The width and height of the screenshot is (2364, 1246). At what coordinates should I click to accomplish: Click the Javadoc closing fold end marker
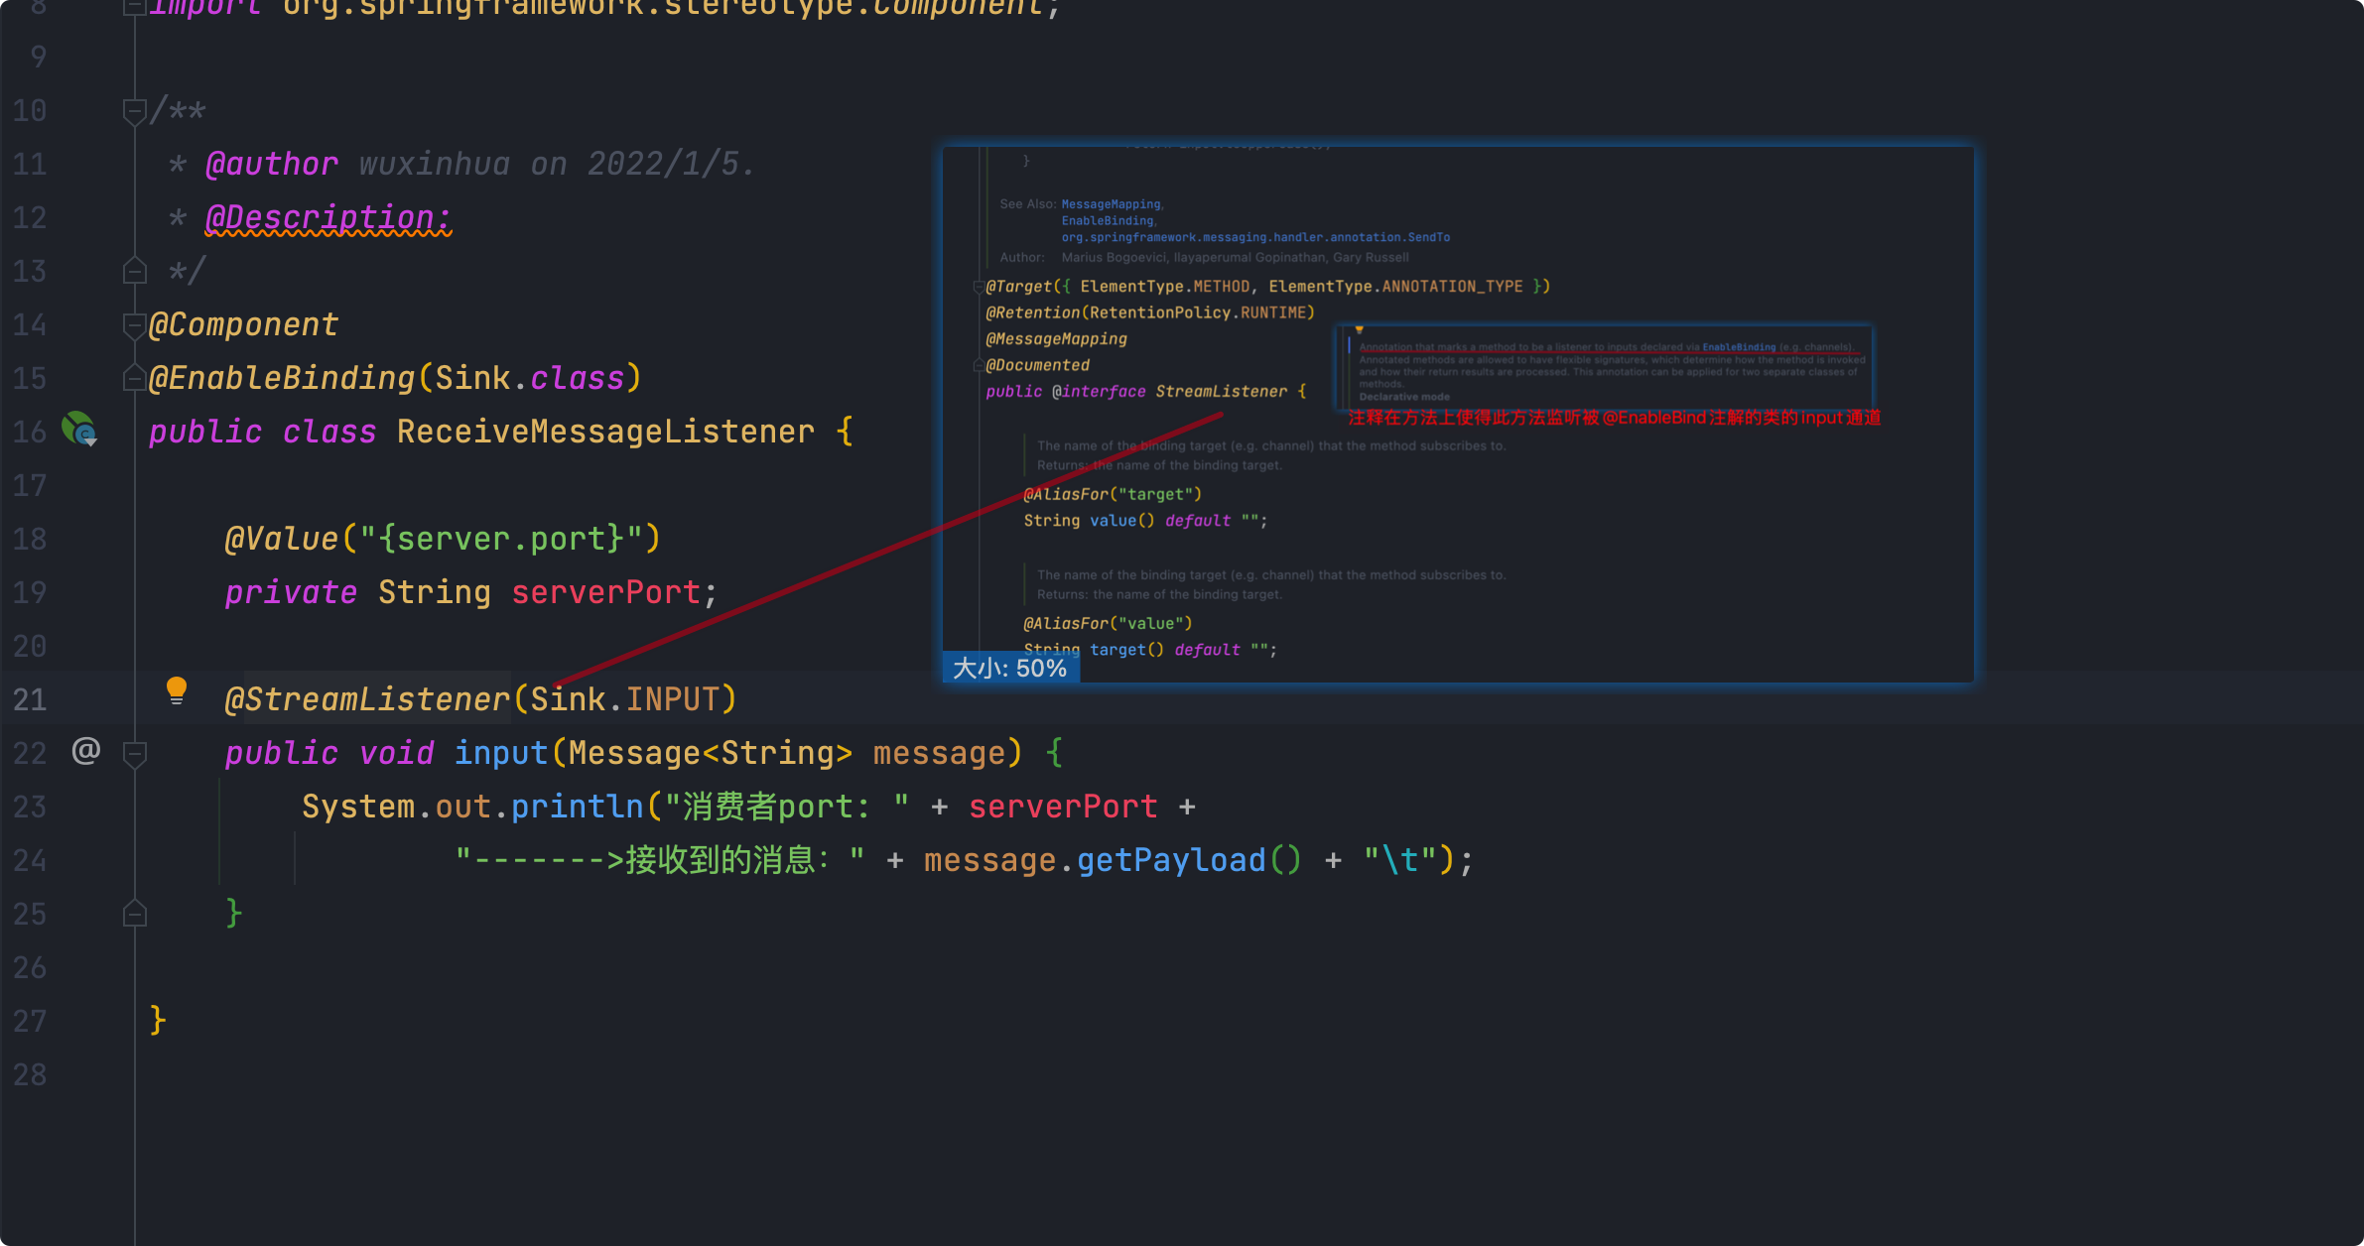[x=135, y=271]
